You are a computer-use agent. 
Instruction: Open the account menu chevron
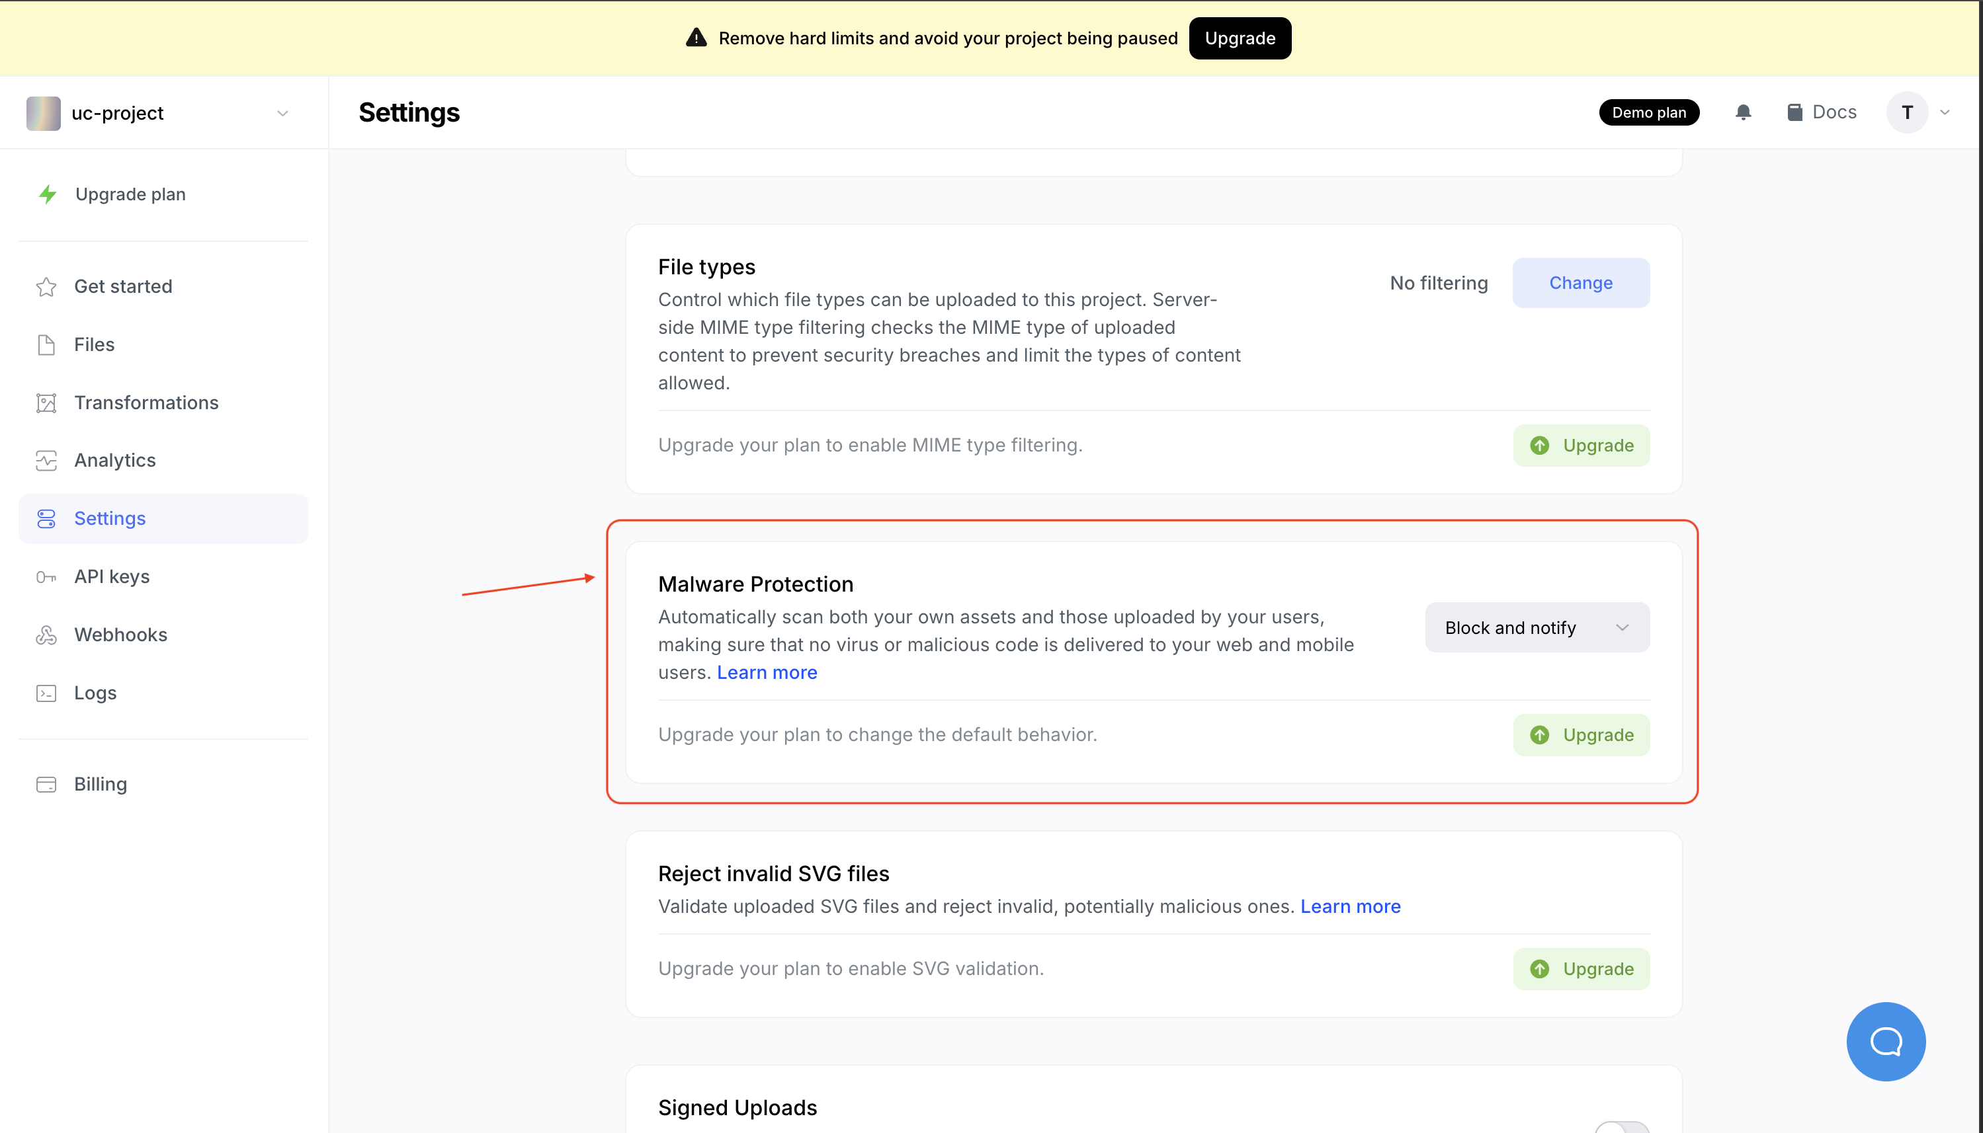tap(1946, 112)
